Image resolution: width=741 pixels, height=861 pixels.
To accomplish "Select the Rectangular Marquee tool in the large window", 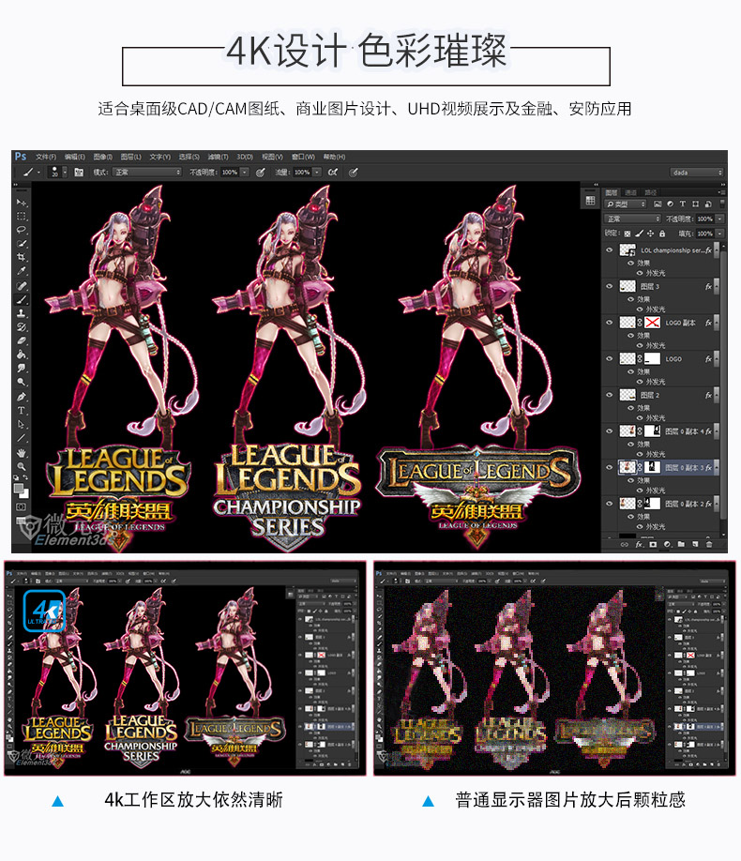I will click(x=22, y=216).
